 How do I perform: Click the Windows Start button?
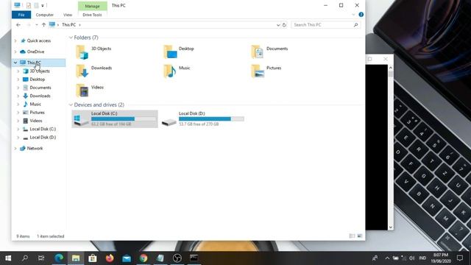click(x=8, y=258)
